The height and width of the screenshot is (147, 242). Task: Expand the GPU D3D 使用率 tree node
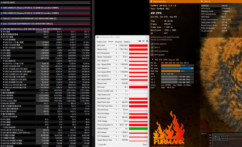1,117
